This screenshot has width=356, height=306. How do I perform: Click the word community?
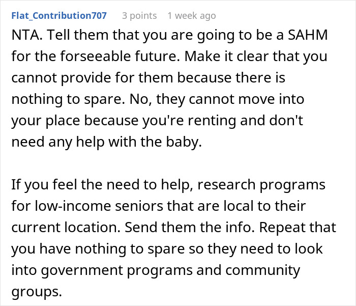(x=263, y=270)
